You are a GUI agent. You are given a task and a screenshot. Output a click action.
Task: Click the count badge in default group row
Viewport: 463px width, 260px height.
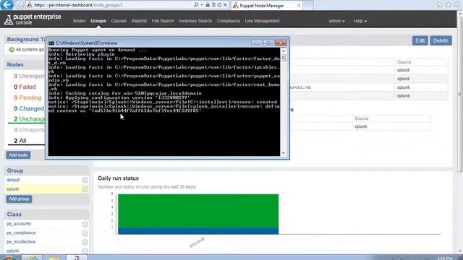(85, 180)
